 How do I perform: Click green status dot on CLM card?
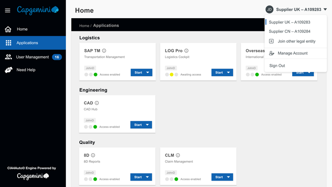click(176, 179)
